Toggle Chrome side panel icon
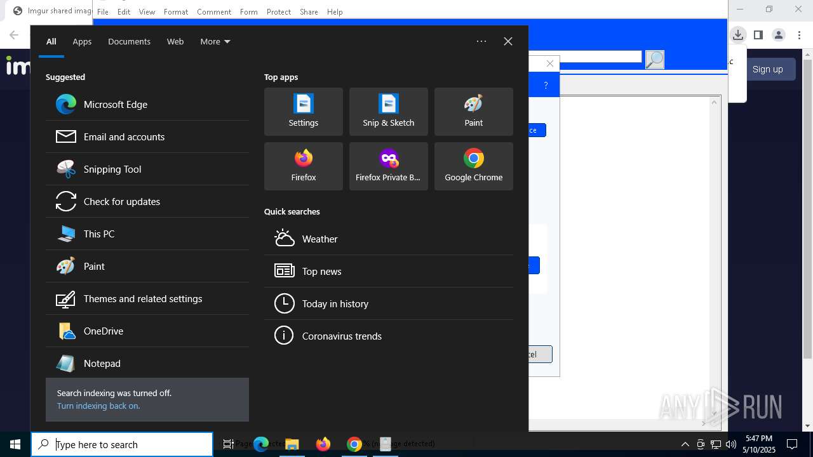The height and width of the screenshot is (457, 813). pyautogui.click(x=758, y=35)
